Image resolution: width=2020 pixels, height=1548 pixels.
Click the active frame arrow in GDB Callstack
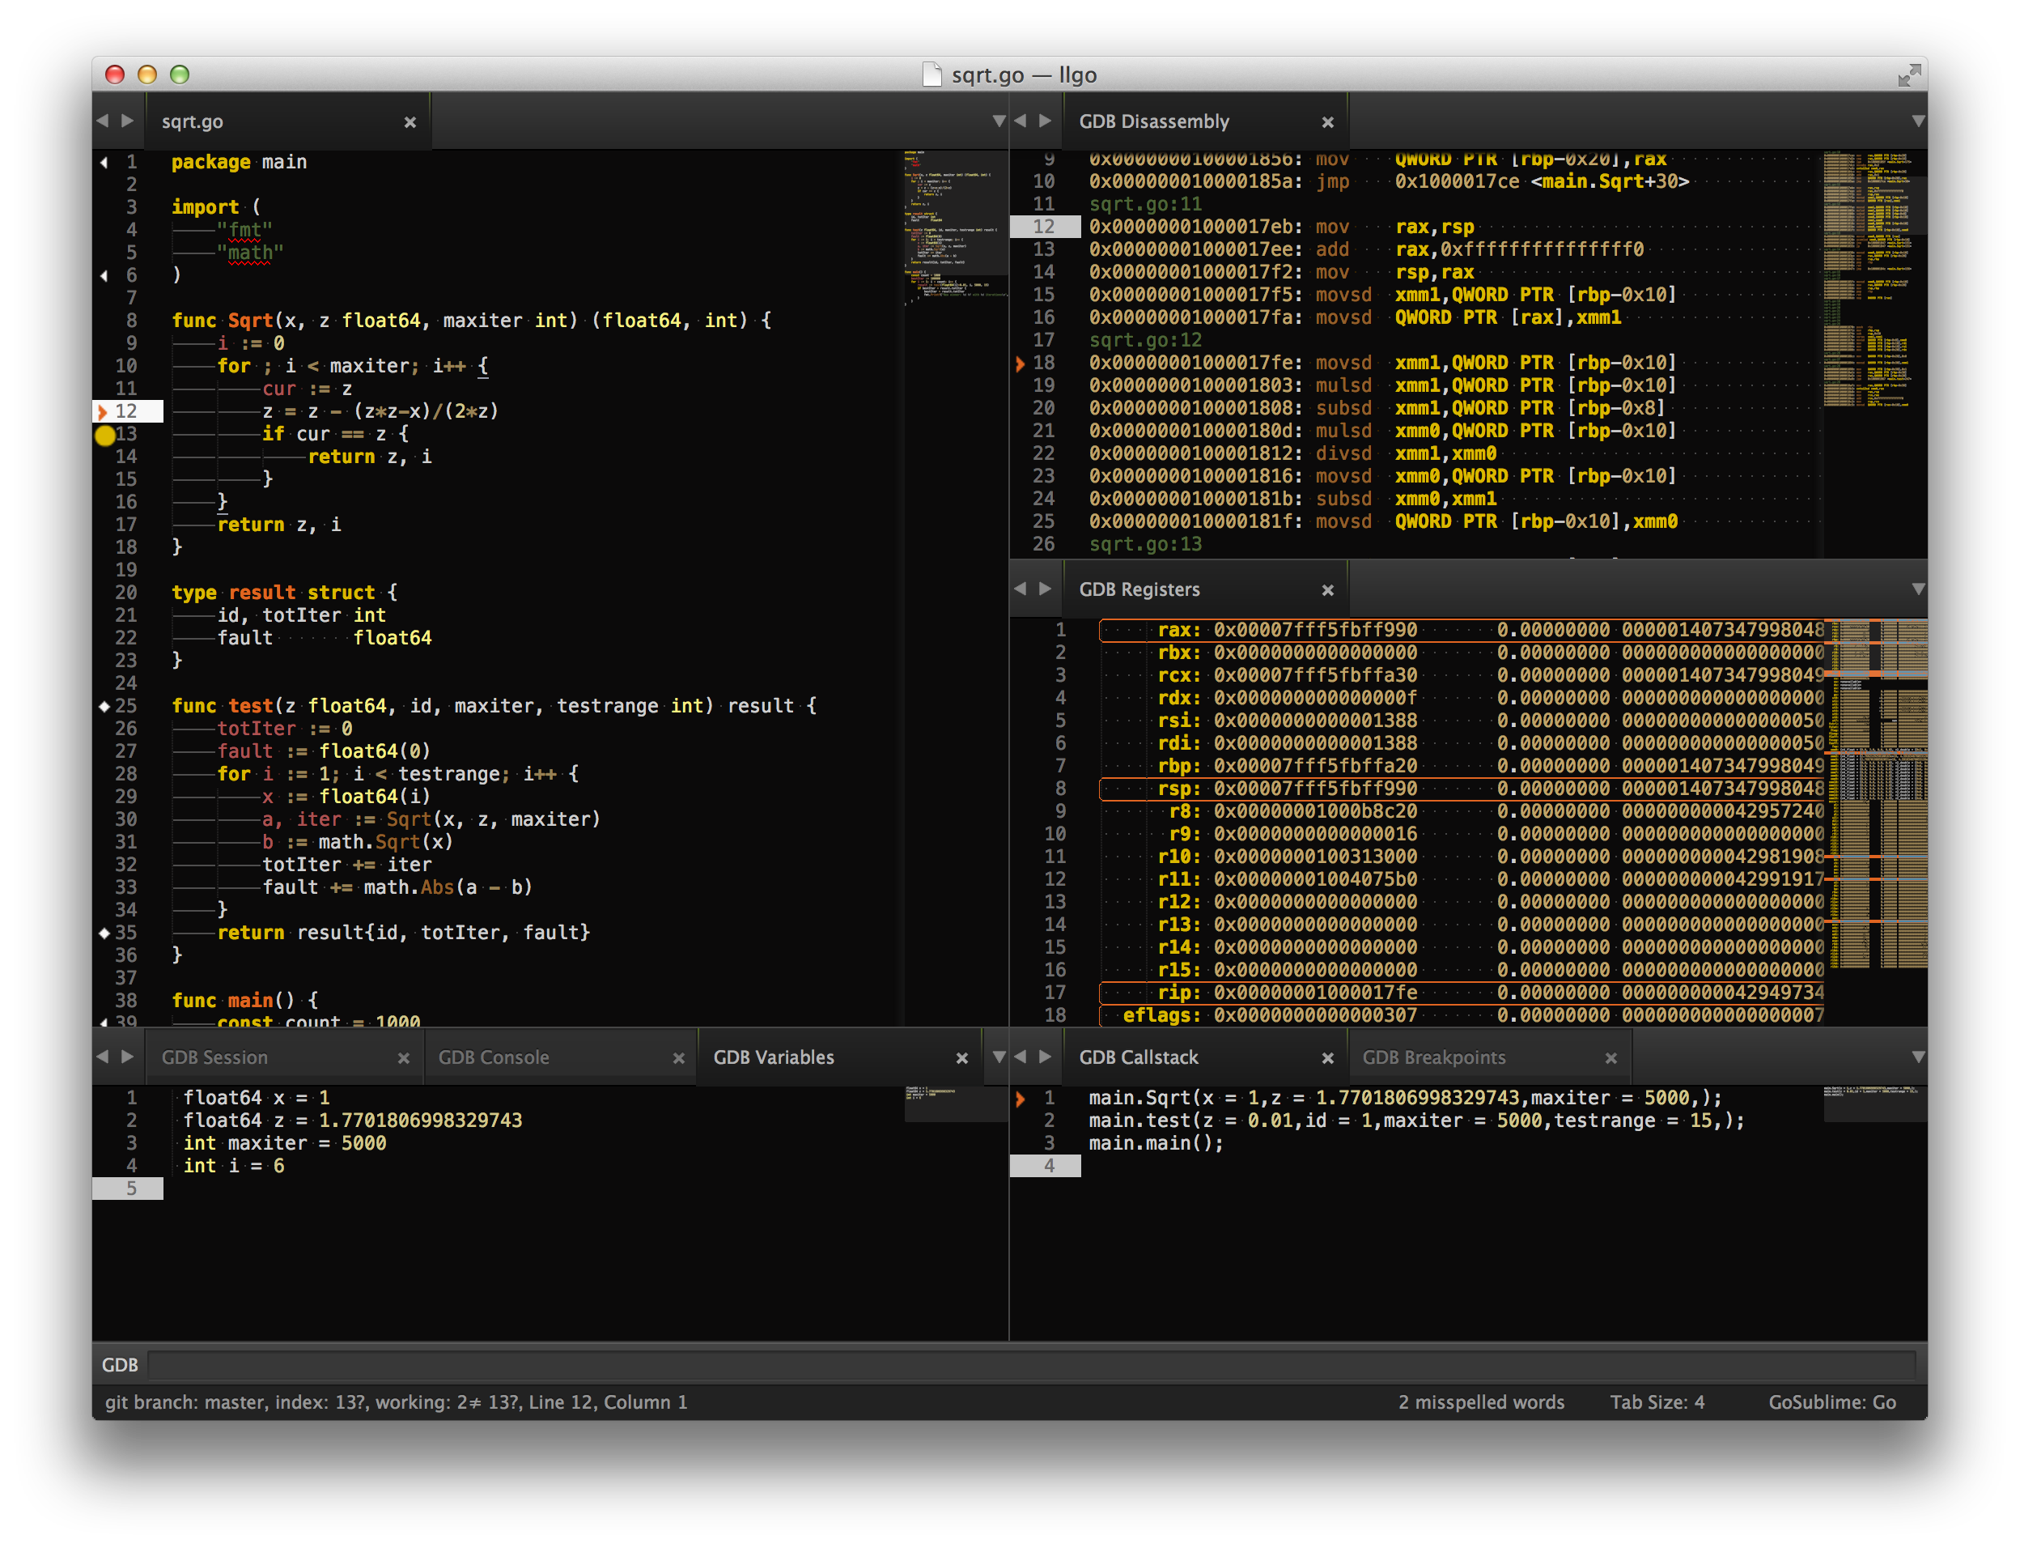point(1021,1099)
